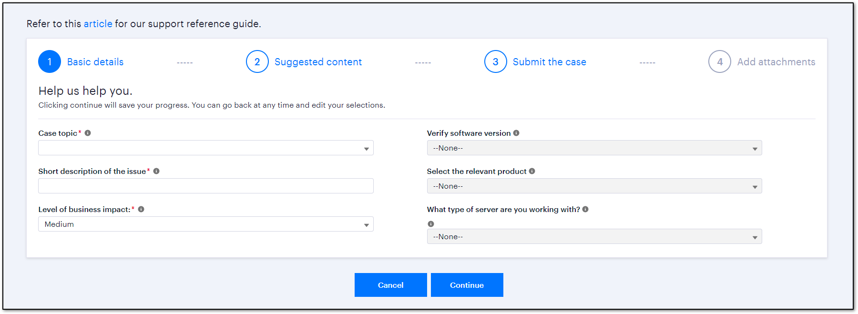858x314 pixels.
Task: Expand Level of business impact dropdown showing Medium
Action: (206, 224)
